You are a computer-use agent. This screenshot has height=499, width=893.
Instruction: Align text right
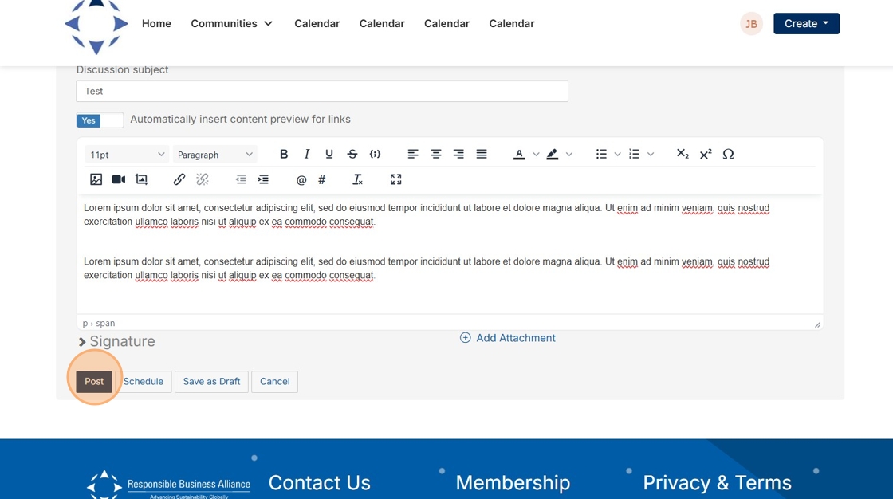pos(458,155)
